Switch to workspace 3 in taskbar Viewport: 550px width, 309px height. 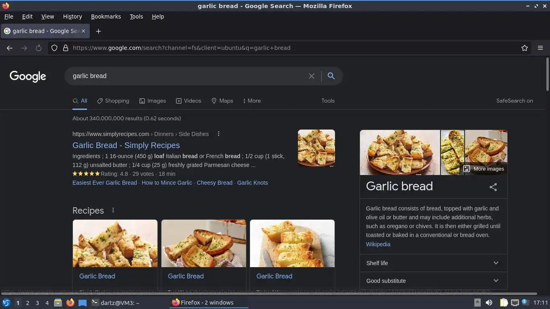pos(37,303)
